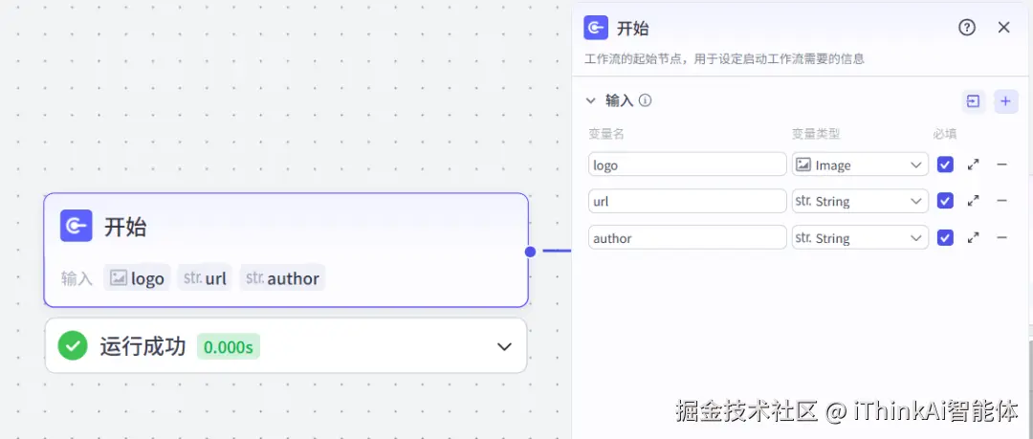This screenshot has height=439, width=1033.
Task: Expand the url row details icon
Action: tap(973, 201)
